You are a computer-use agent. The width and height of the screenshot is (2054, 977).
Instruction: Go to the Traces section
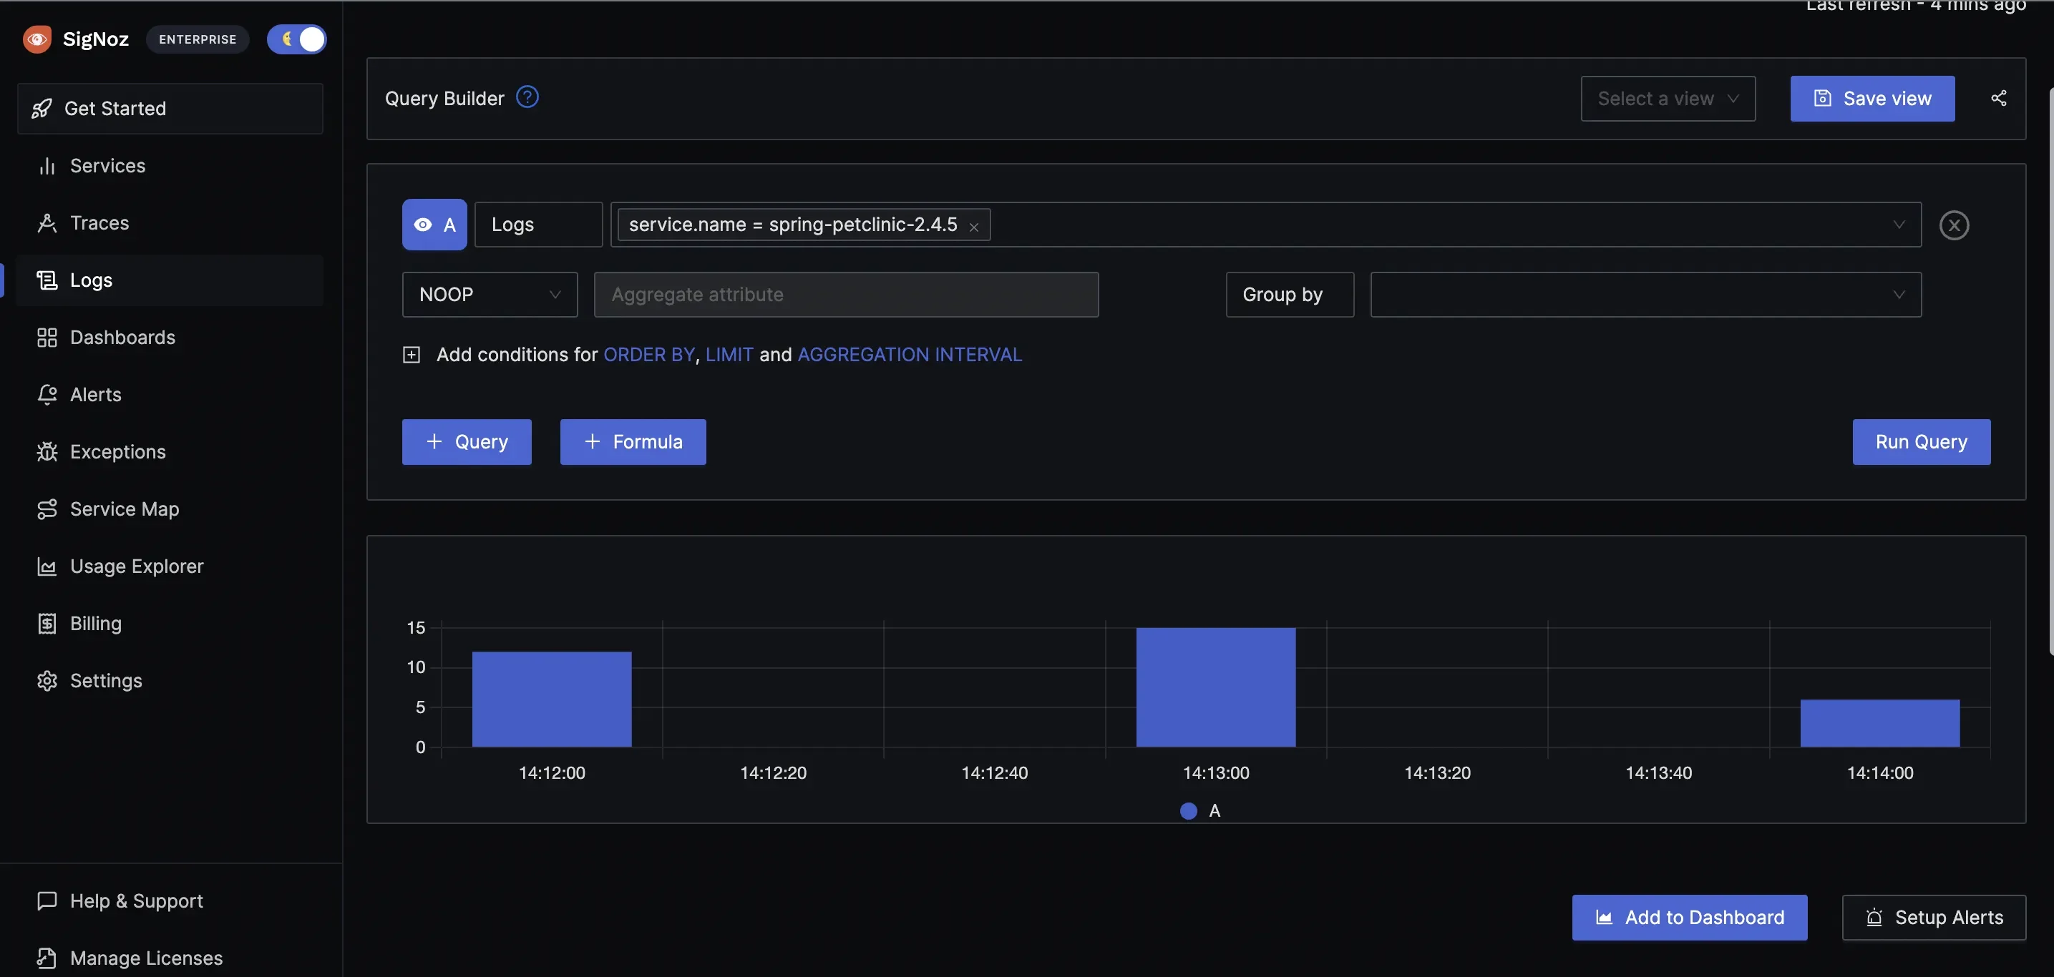170,223
